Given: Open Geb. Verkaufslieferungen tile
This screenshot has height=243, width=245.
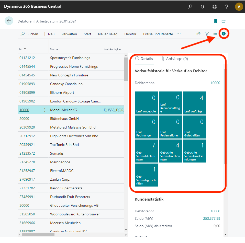Looking at the screenshot, I should tap(146, 151).
